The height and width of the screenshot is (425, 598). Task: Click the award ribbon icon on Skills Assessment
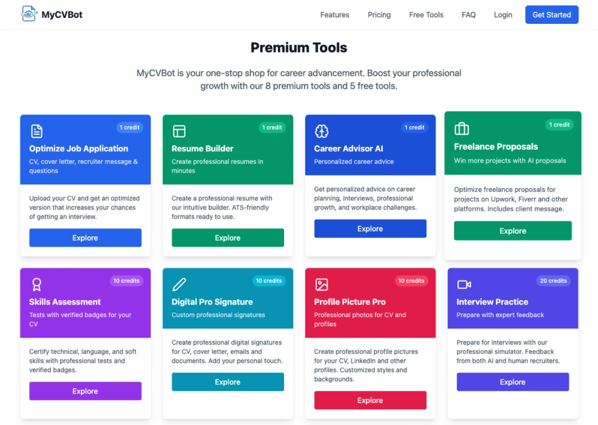36,285
